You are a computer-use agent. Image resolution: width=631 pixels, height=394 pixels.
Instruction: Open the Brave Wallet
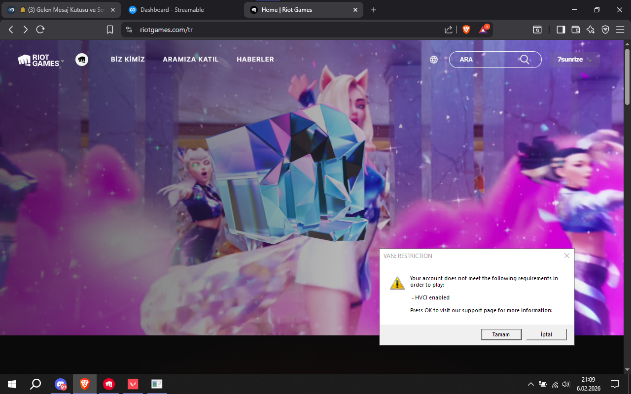point(575,30)
